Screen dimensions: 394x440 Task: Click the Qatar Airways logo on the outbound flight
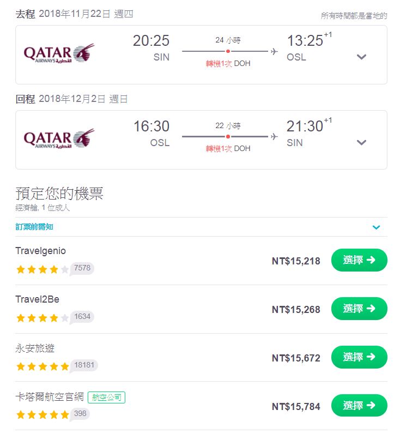pyautogui.click(x=59, y=53)
